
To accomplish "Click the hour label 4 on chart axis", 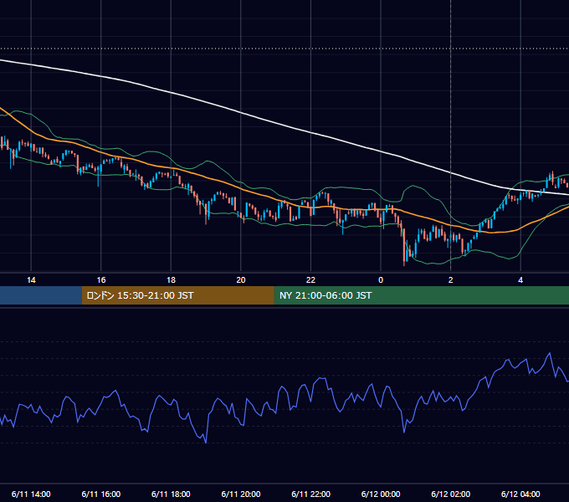I will [x=520, y=280].
